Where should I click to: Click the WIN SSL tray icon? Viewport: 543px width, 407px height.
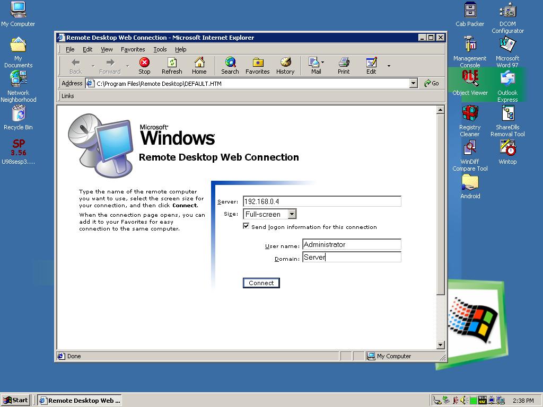pyautogui.click(x=483, y=401)
